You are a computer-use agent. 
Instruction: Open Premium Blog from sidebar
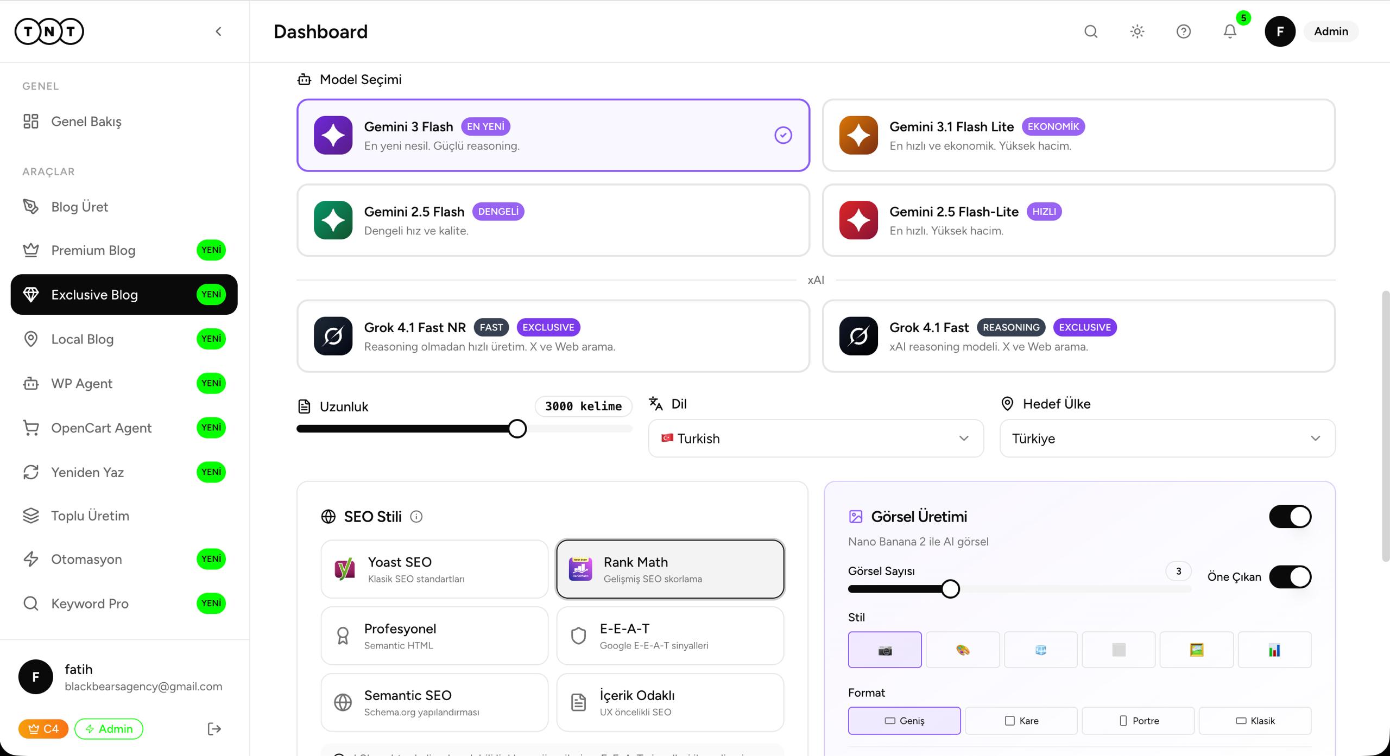[124, 250]
